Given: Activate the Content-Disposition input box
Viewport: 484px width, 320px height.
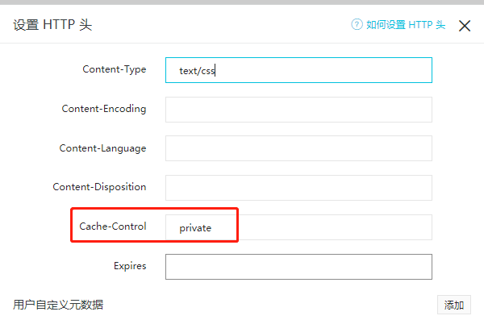Looking at the screenshot, I should (x=298, y=188).
